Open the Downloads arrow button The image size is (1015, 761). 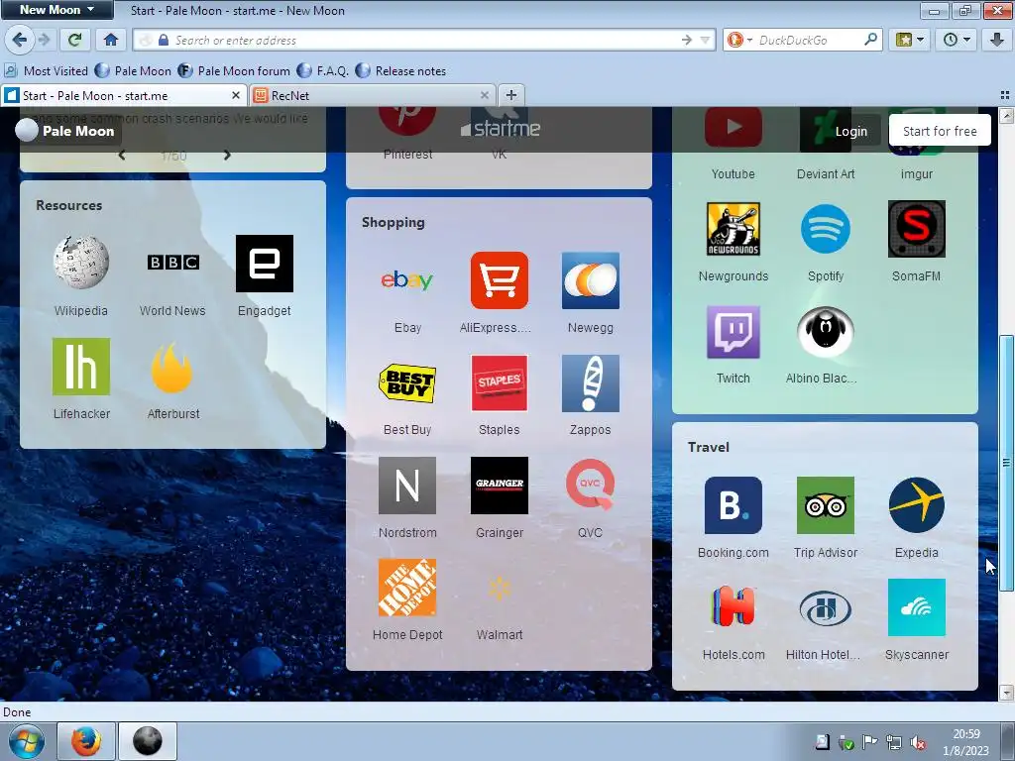996,40
